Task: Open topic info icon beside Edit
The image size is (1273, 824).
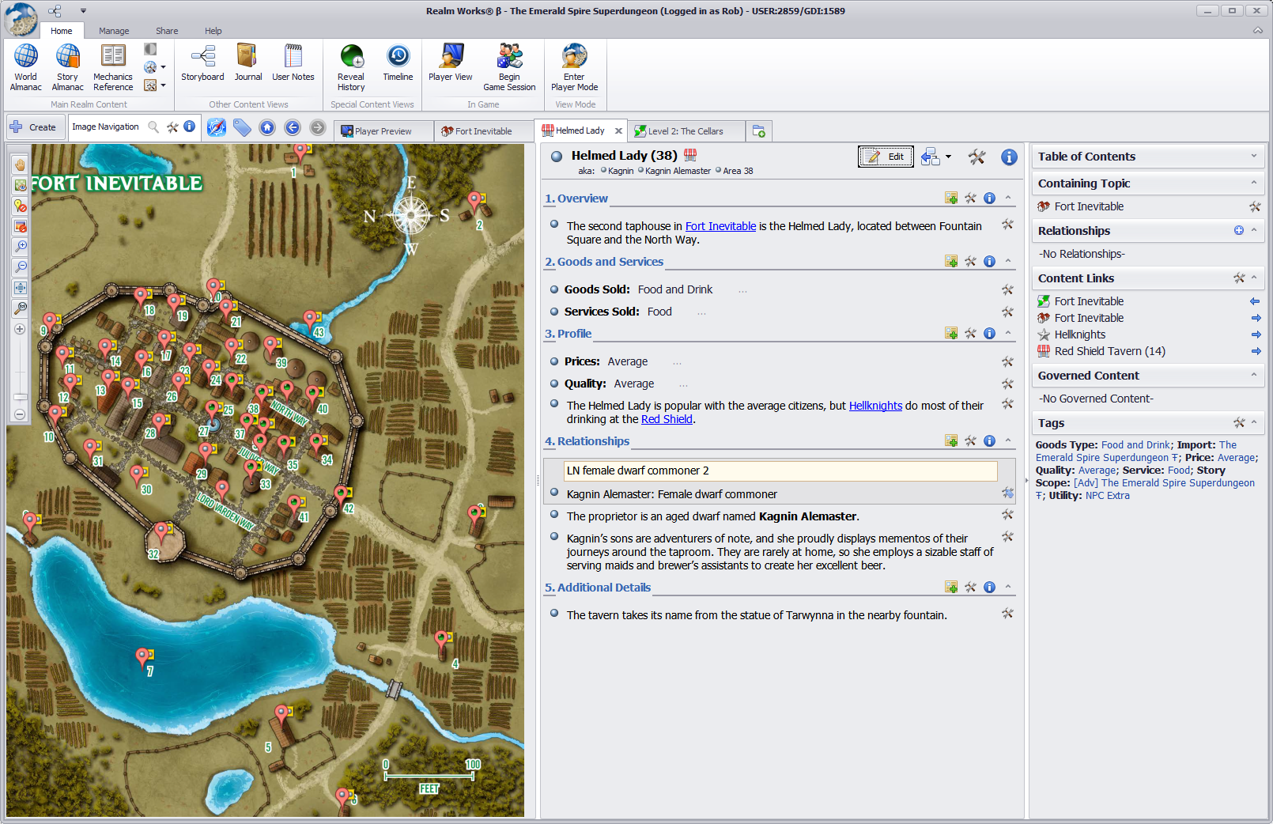Action: point(1009,157)
